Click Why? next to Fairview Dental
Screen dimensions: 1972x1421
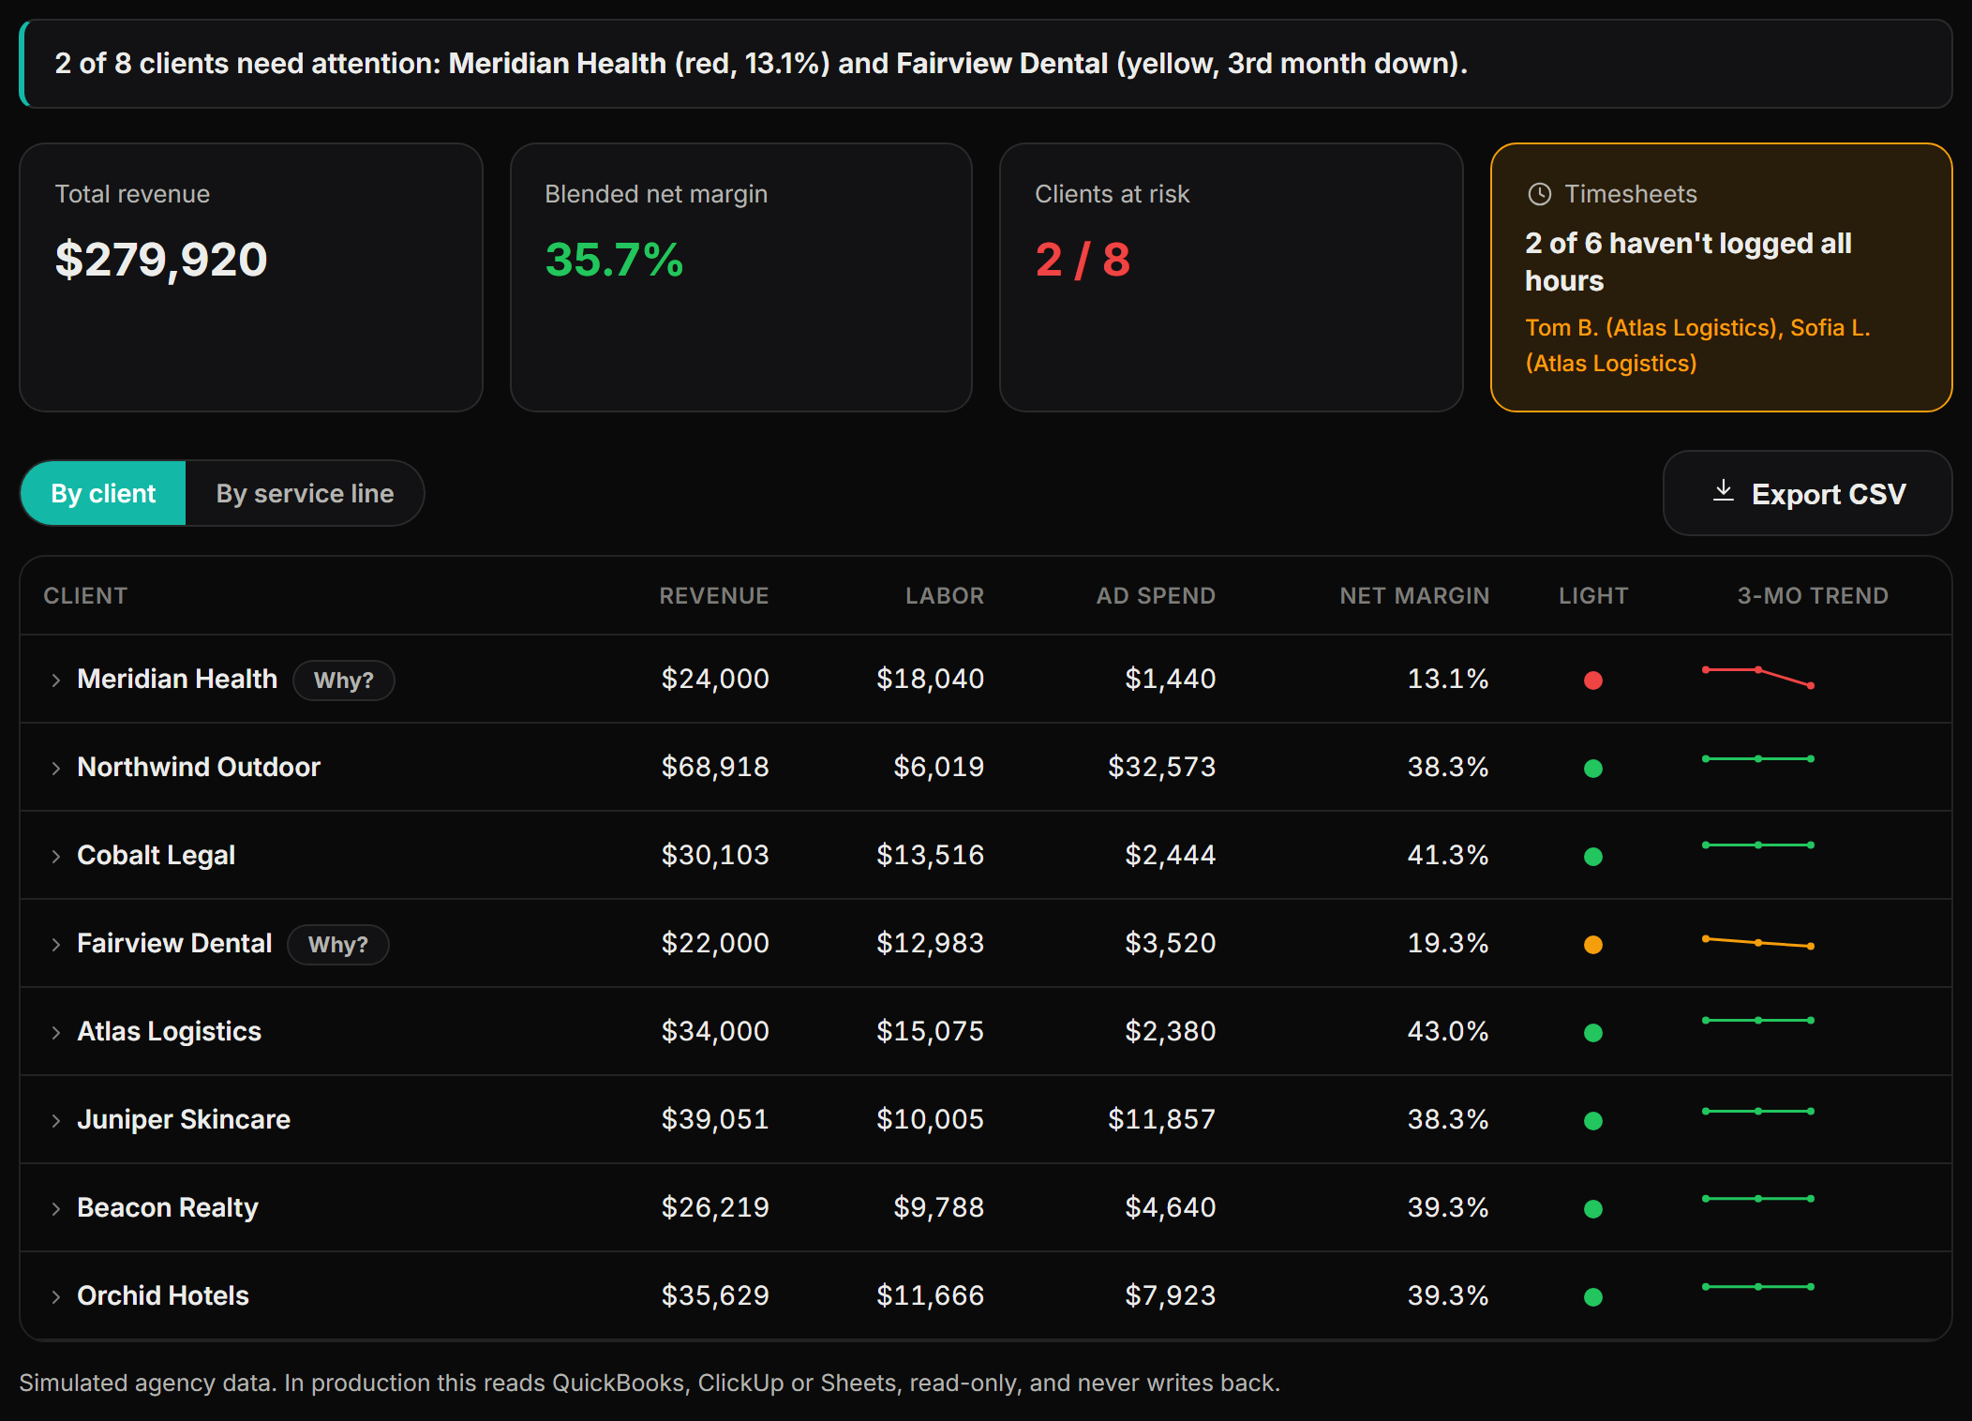point(337,944)
